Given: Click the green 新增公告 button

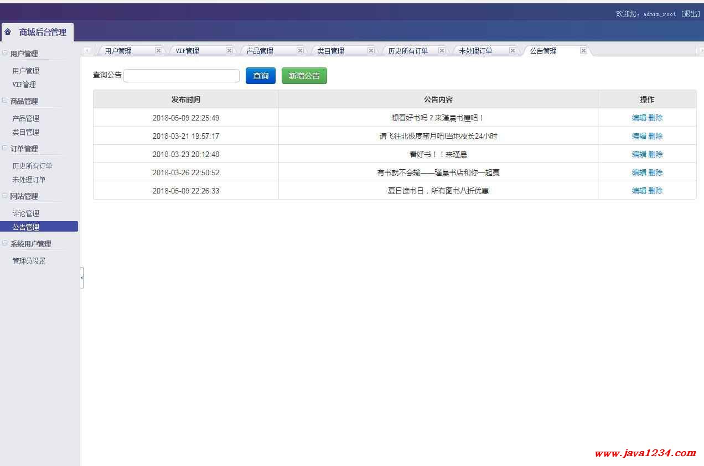Looking at the screenshot, I should pyautogui.click(x=304, y=76).
